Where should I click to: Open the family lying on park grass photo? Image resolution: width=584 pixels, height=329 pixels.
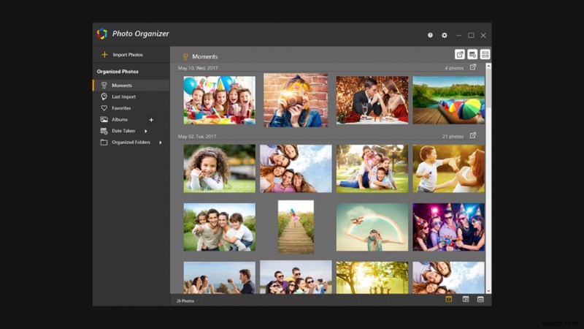372,169
